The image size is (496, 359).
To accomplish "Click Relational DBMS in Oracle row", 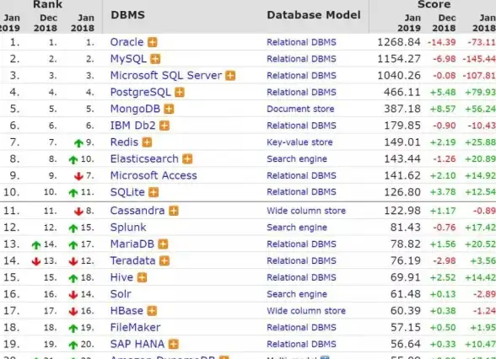I will [x=301, y=42].
